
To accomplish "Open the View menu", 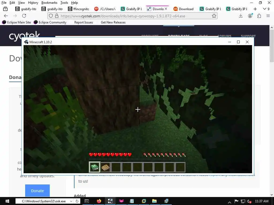I will (21, 3).
